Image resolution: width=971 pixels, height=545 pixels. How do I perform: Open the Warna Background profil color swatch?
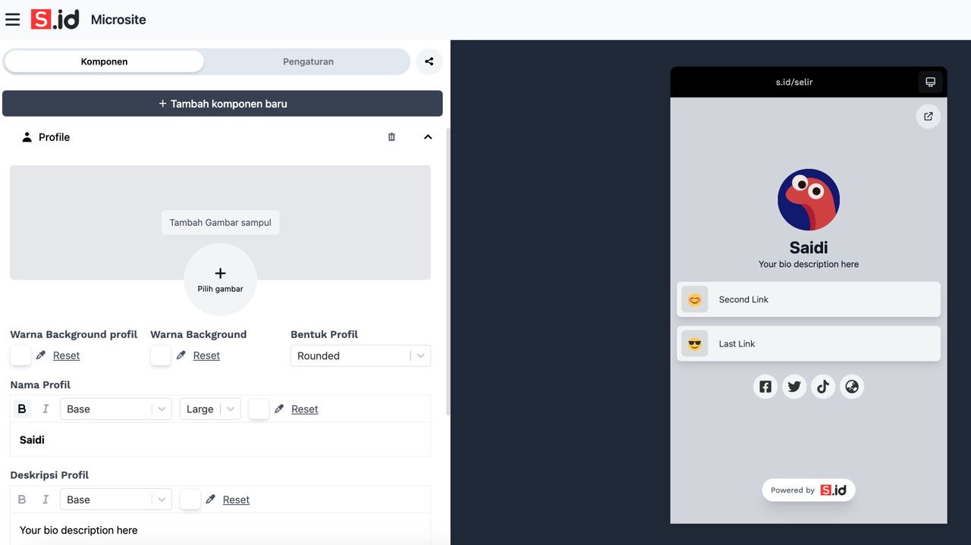point(20,356)
